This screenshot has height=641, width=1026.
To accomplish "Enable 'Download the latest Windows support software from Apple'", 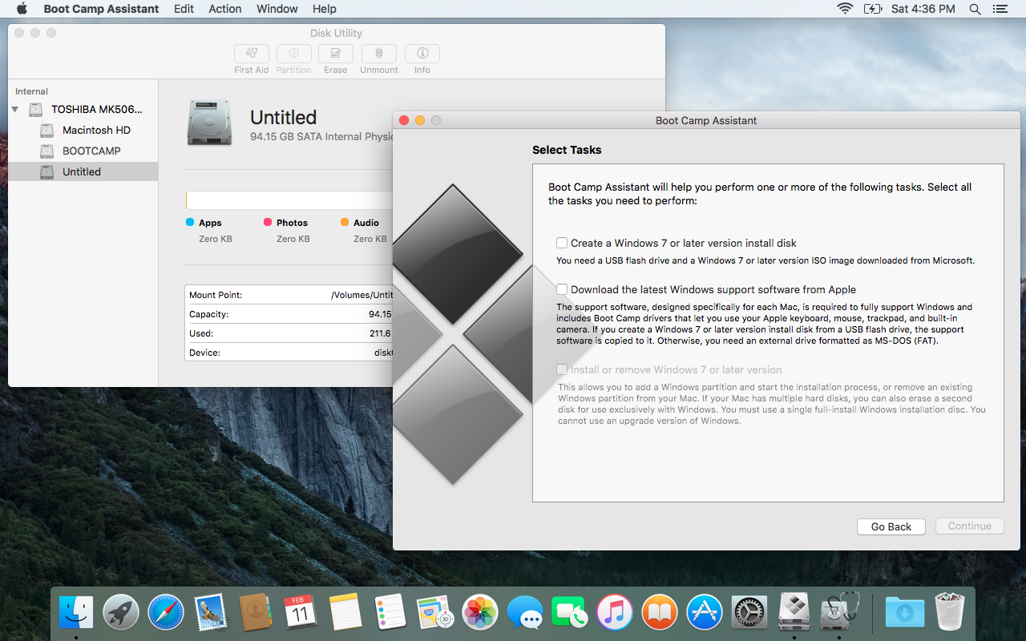I will tap(562, 289).
